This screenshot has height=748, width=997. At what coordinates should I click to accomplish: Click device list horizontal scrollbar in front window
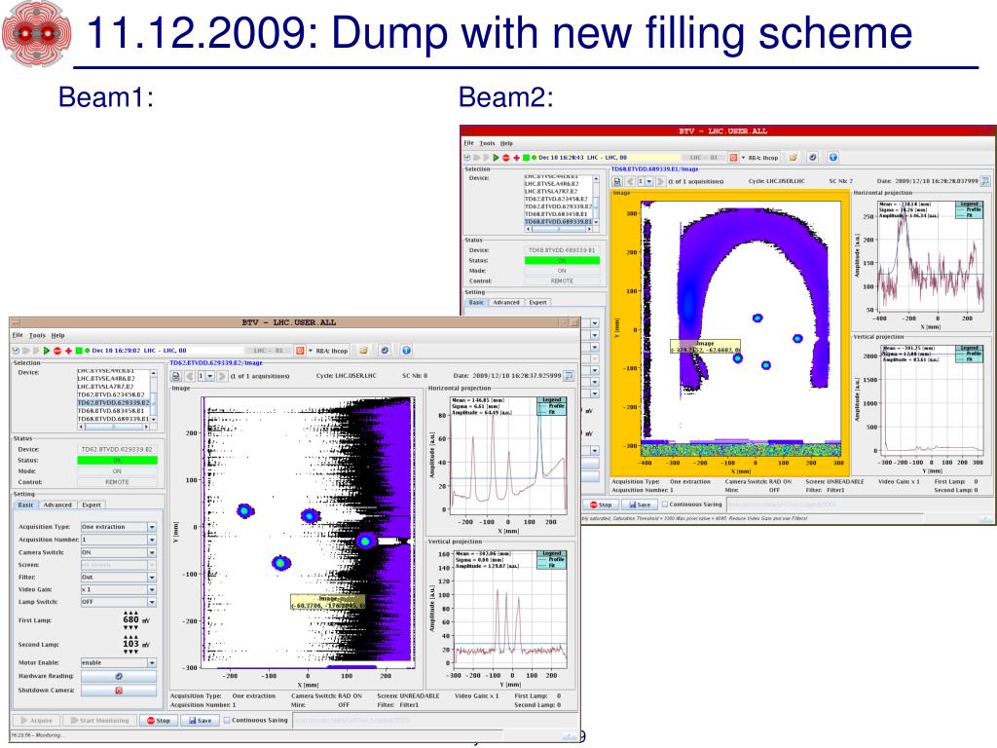click(x=113, y=427)
